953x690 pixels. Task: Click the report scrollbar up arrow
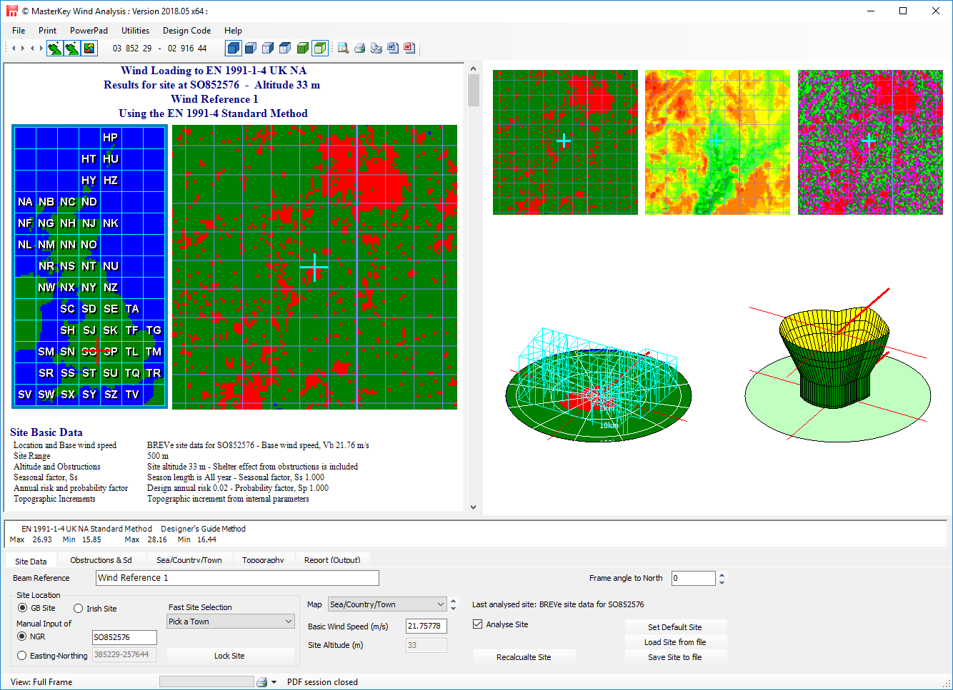pyautogui.click(x=473, y=69)
